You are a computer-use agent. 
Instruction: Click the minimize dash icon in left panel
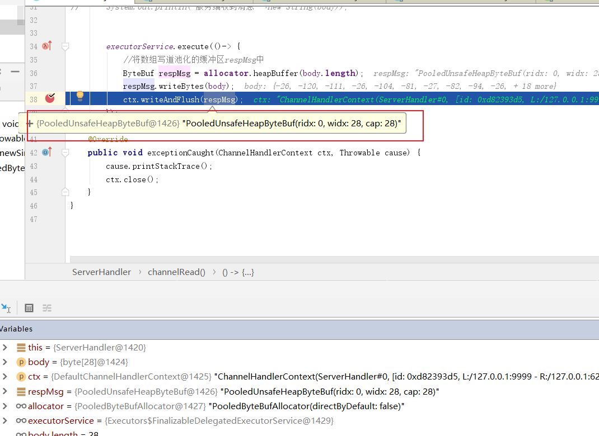(x=15, y=72)
